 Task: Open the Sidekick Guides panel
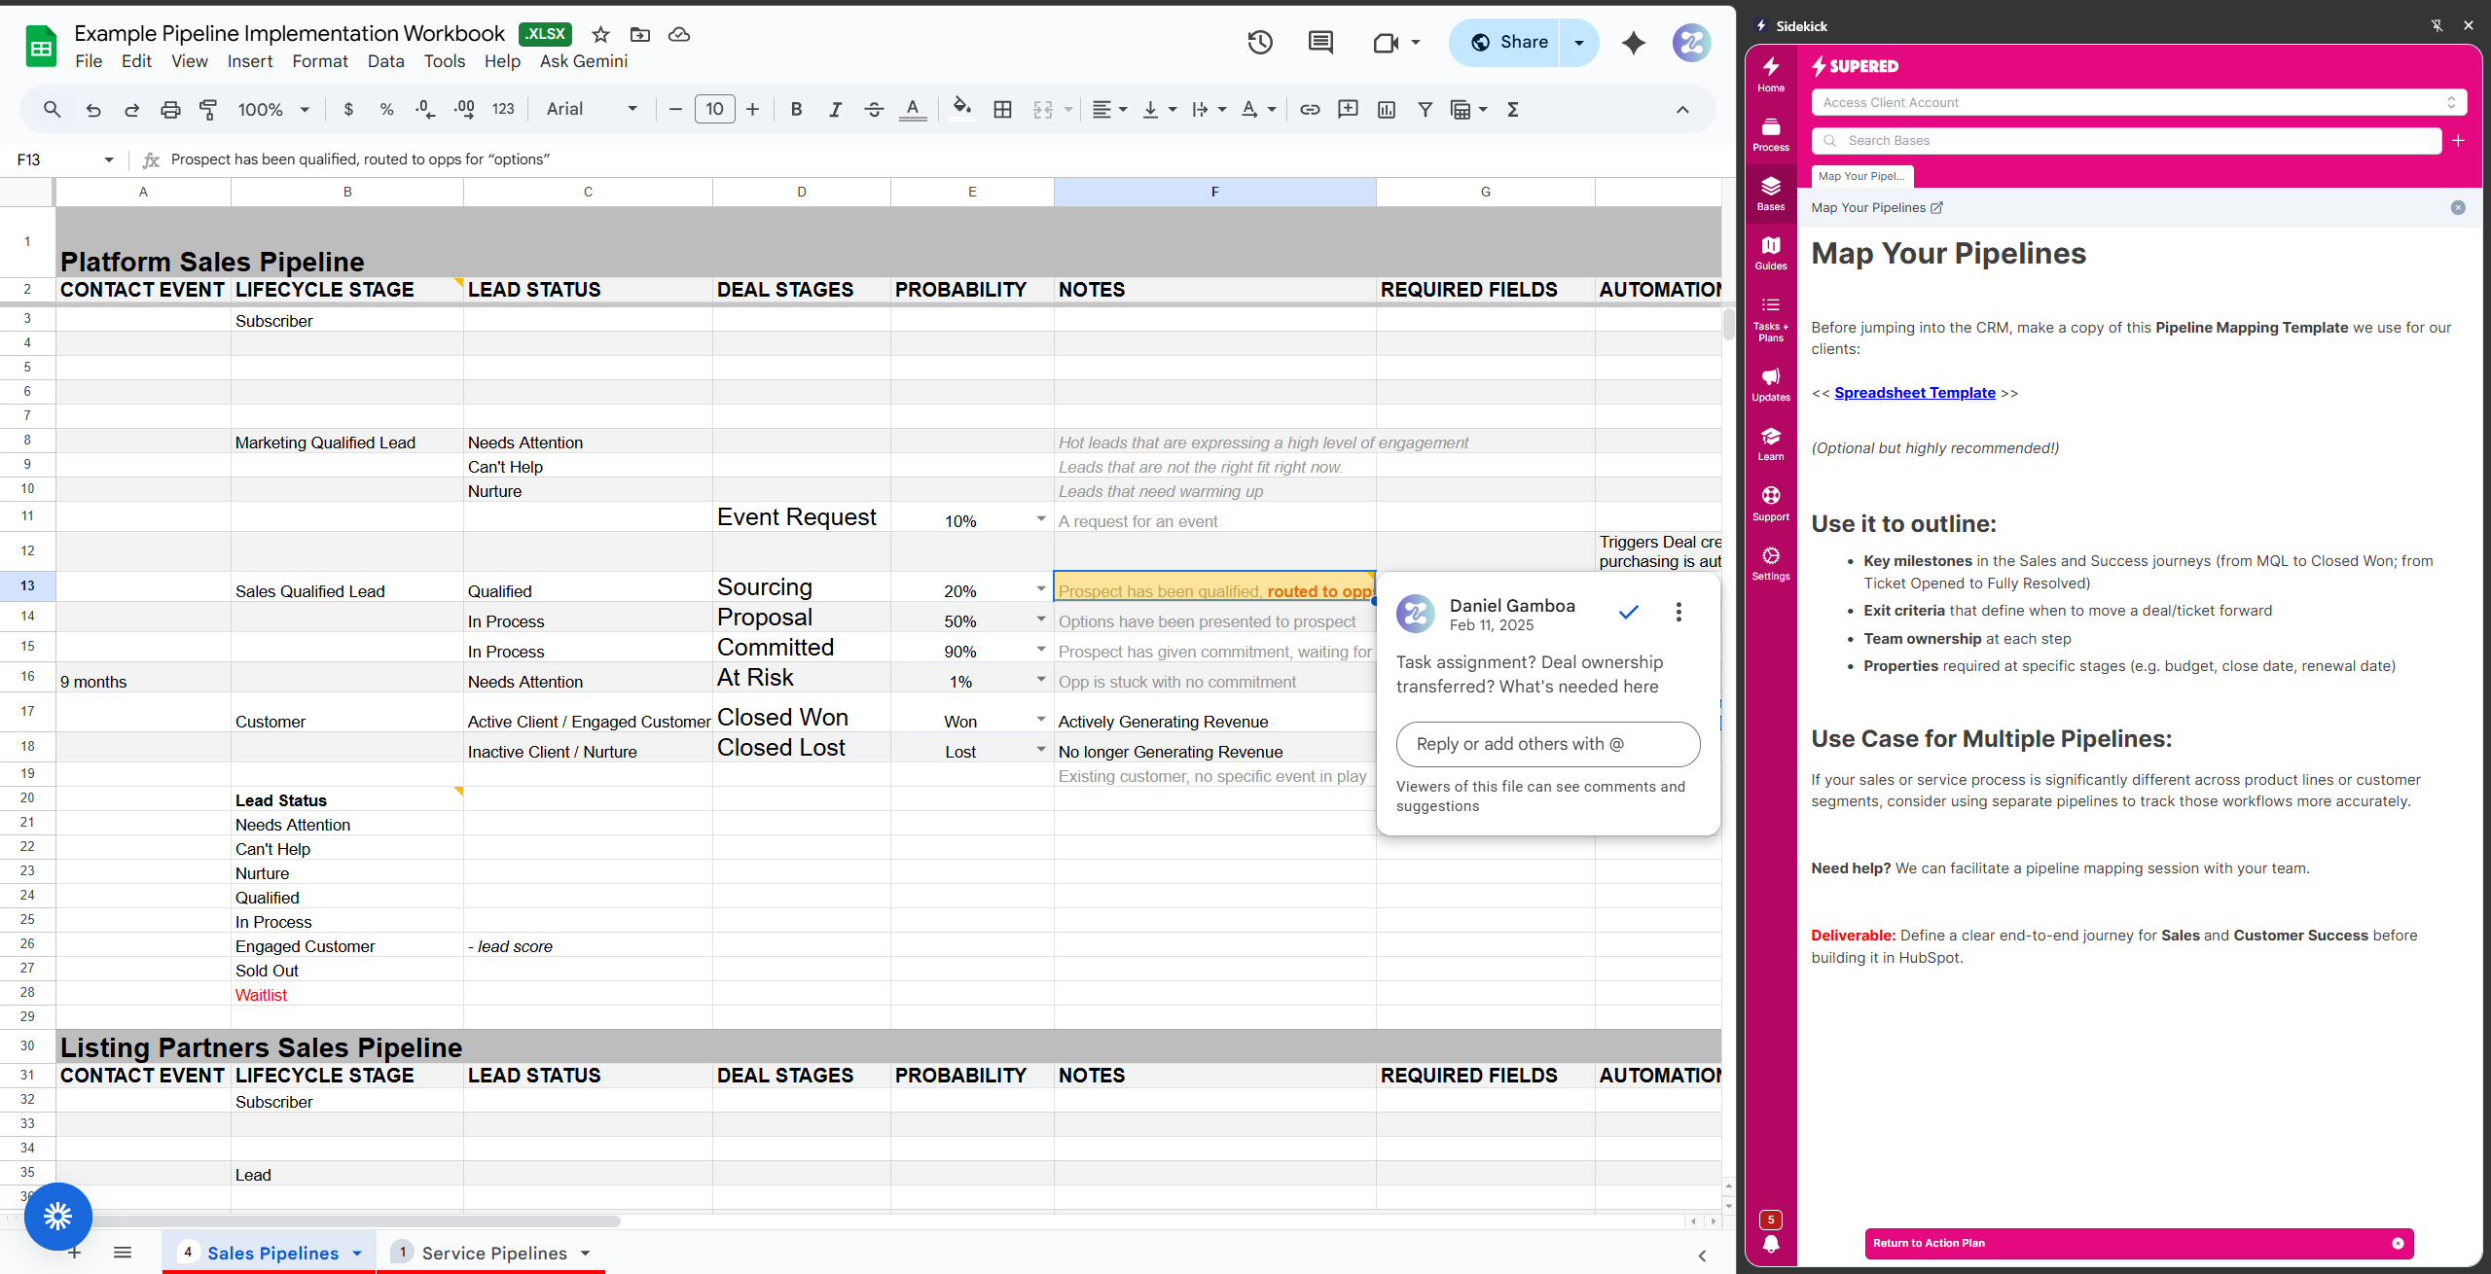point(1770,253)
